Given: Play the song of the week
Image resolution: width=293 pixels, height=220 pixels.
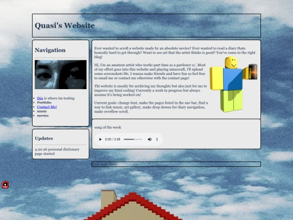Looking at the screenshot, I should [x=100, y=140].
